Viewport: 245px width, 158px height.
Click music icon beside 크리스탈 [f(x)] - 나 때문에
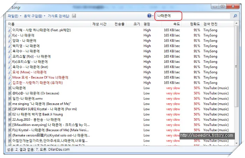click(x=10, y=56)
